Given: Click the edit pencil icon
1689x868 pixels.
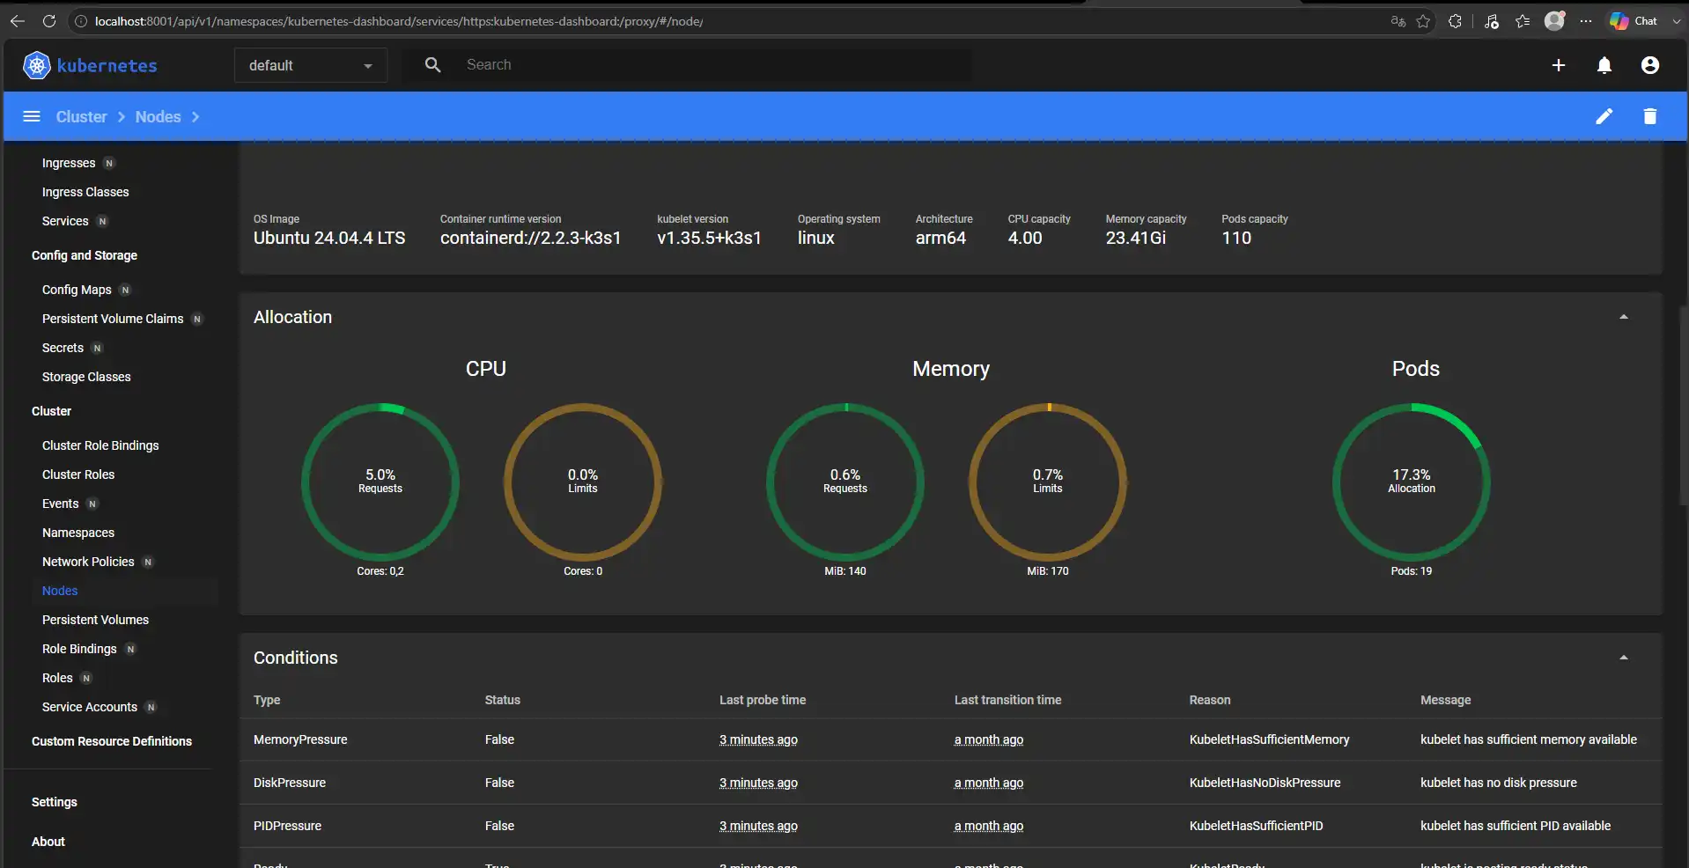Looking at the screenshot, I should click(1604, 116).
